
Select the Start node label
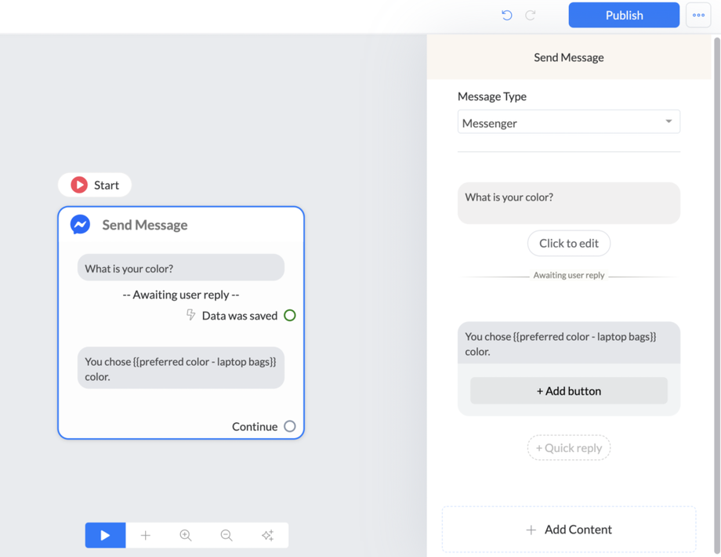[107, 185]
